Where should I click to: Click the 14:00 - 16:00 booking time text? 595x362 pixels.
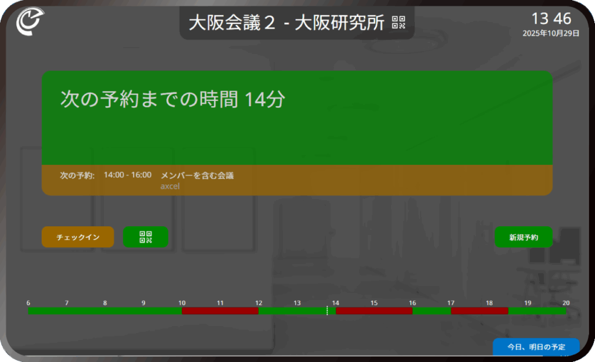click(x=128, y=175)
